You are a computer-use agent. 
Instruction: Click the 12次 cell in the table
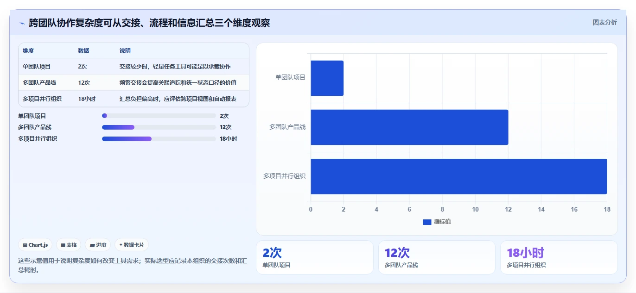pyautogui.click(x=84, y=83)
